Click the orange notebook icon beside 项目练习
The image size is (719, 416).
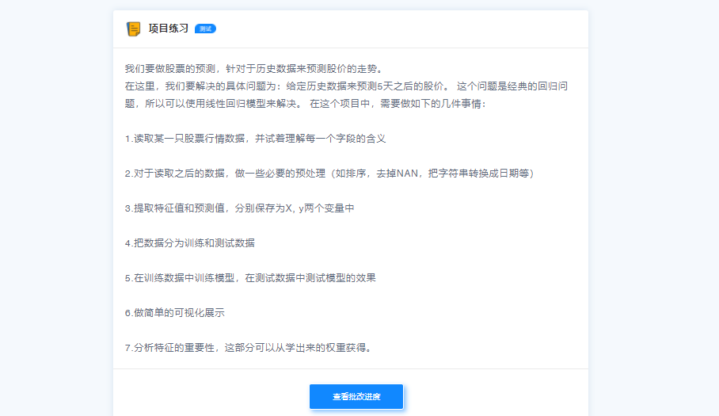tap(134, 29)
